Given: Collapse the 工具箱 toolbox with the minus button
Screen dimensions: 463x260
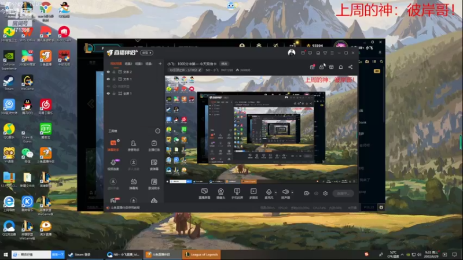Looking at the screenshot, I should [x=157, y=131].
